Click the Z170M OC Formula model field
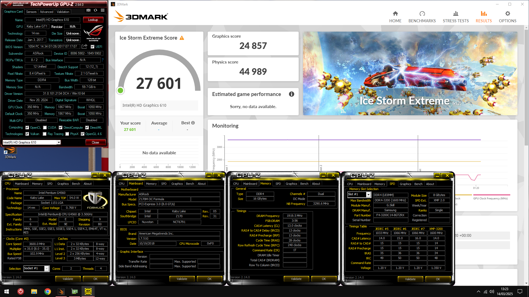Screen dimensions: 529x297 pos(164,199)
